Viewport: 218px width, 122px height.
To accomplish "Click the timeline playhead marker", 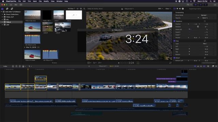I will (28, 69).
